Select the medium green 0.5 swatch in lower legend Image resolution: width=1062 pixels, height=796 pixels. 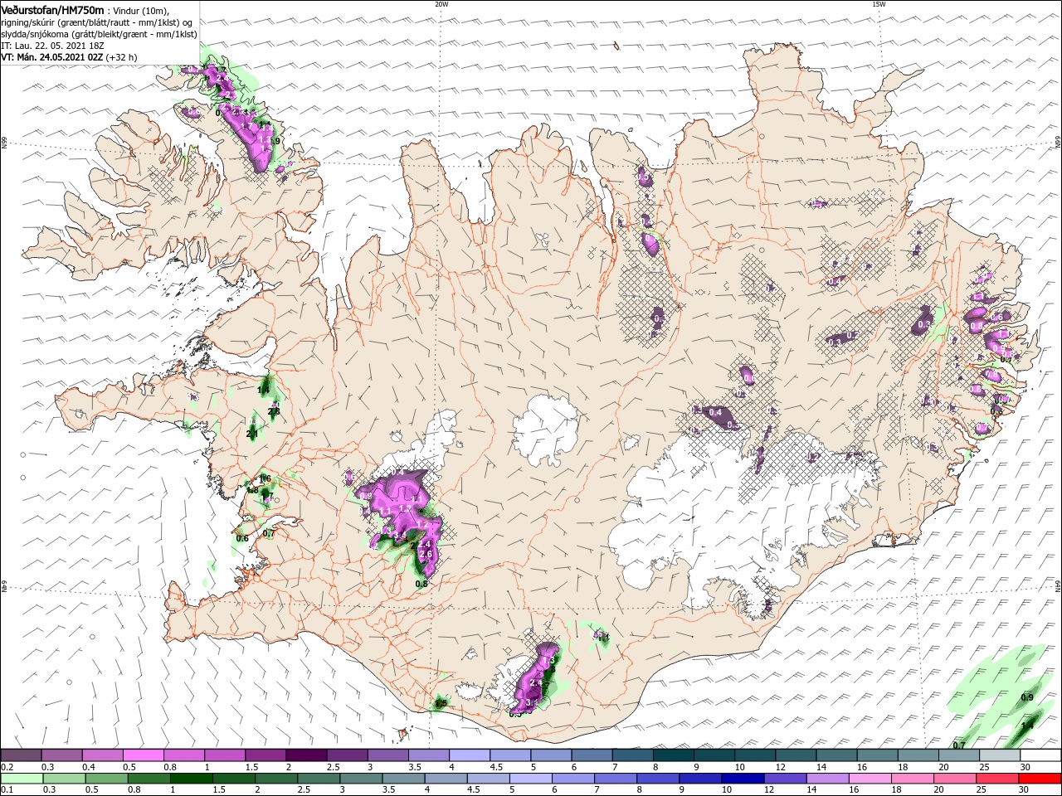[x=107, y=779]
